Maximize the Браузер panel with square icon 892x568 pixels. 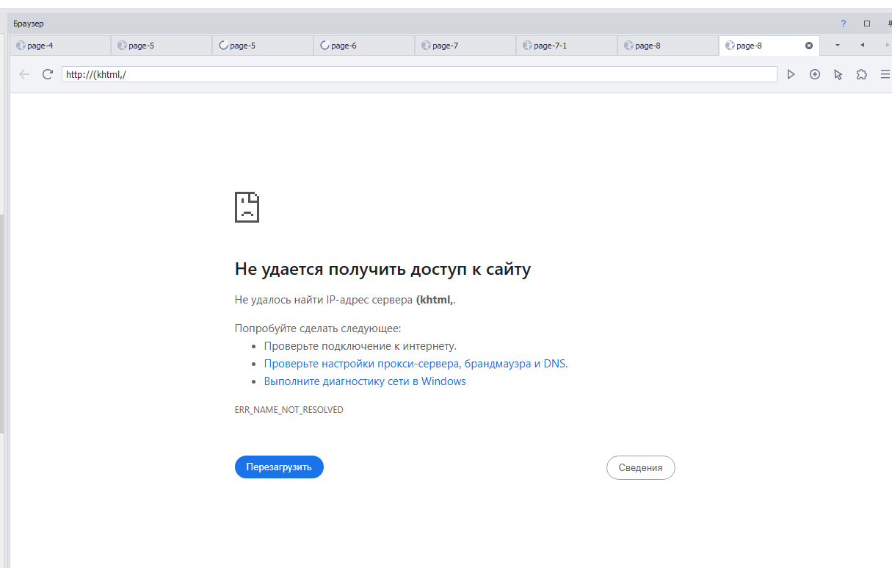(867, 24)
